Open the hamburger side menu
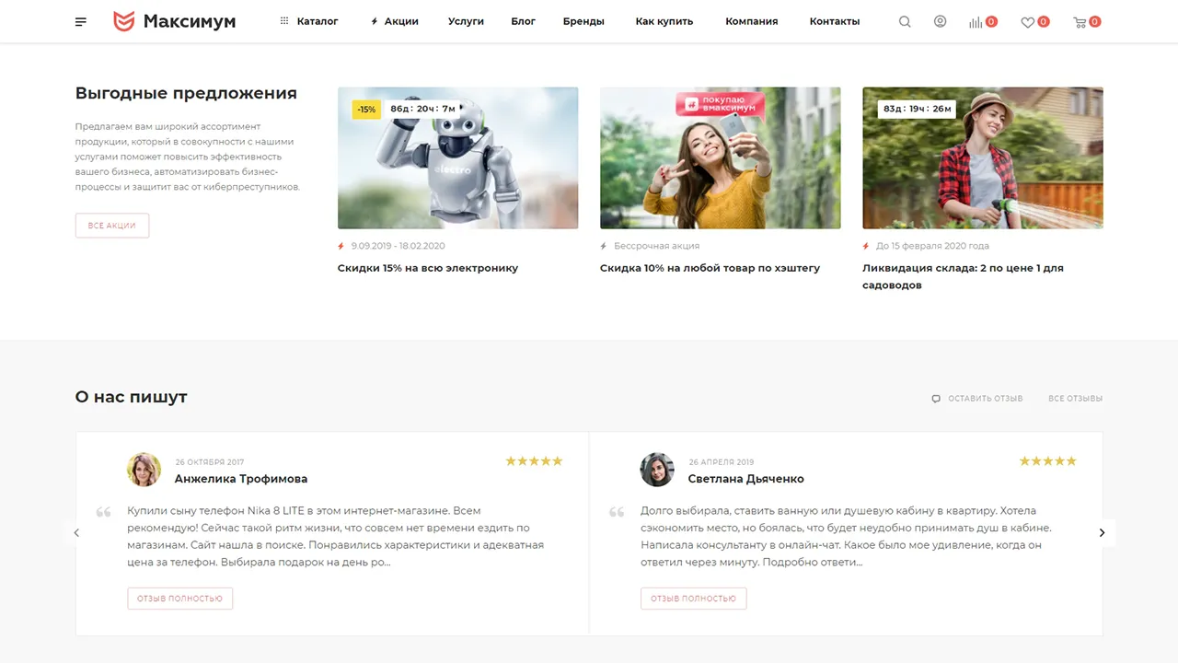 point(81,21)
